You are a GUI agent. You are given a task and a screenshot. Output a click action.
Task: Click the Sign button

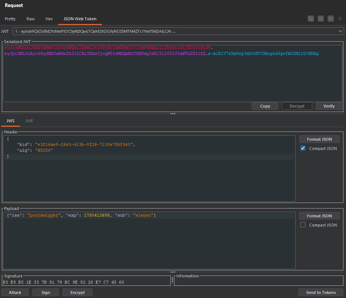(46, 292)
